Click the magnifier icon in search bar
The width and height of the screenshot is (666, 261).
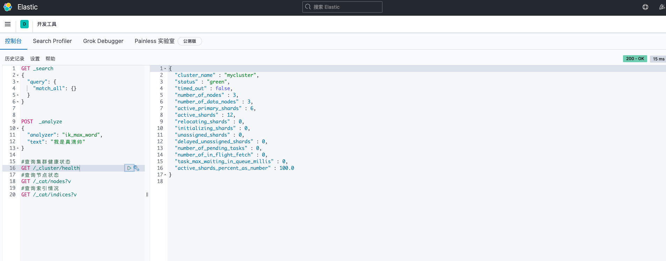click(308, 7)
